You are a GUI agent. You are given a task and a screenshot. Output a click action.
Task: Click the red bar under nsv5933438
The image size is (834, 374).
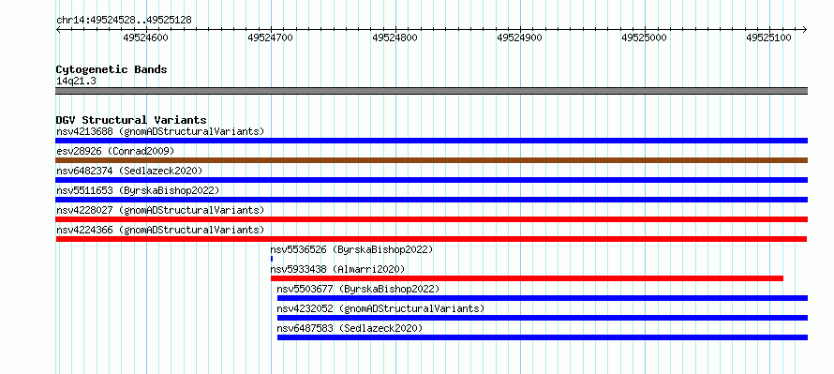click(x=527, y=278)
